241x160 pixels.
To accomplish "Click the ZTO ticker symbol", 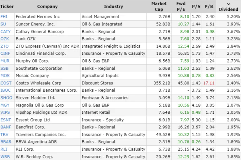I will pos(4,46).
